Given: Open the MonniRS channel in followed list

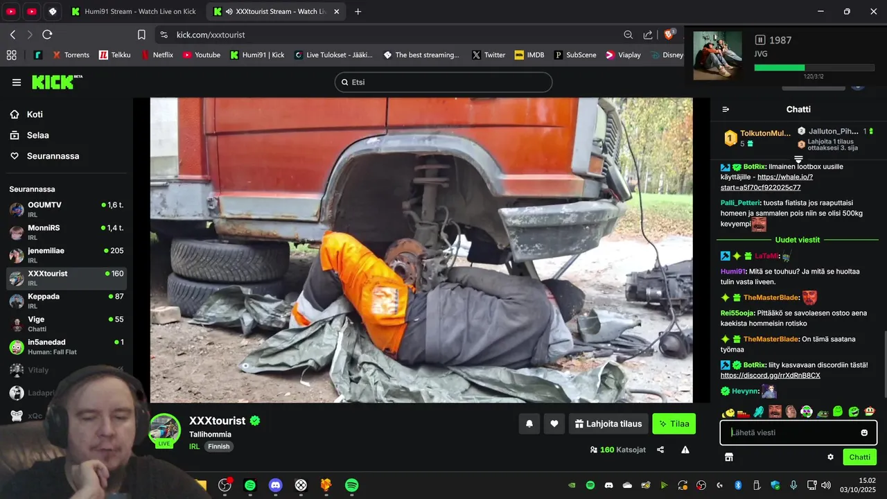Looking at the screenshot, I should coord(67,232).
